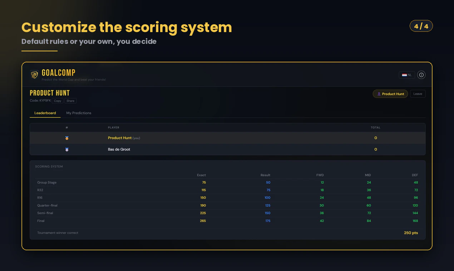
Task: Copy the competition code
Action: coord(58,101)
